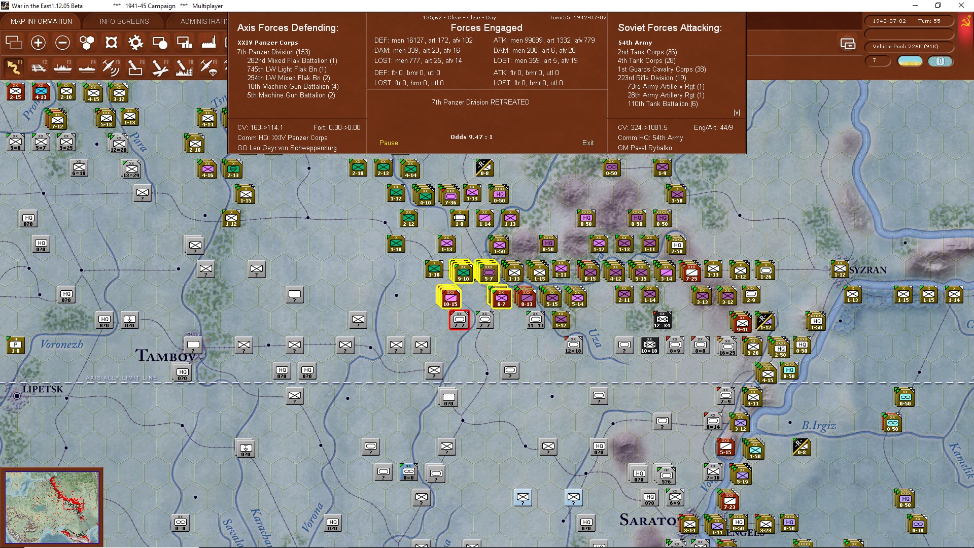The height and width of the screenshot is (548, 974).
Task: Toggle the hex grid display icon
Action: click(x=87, y=43)
